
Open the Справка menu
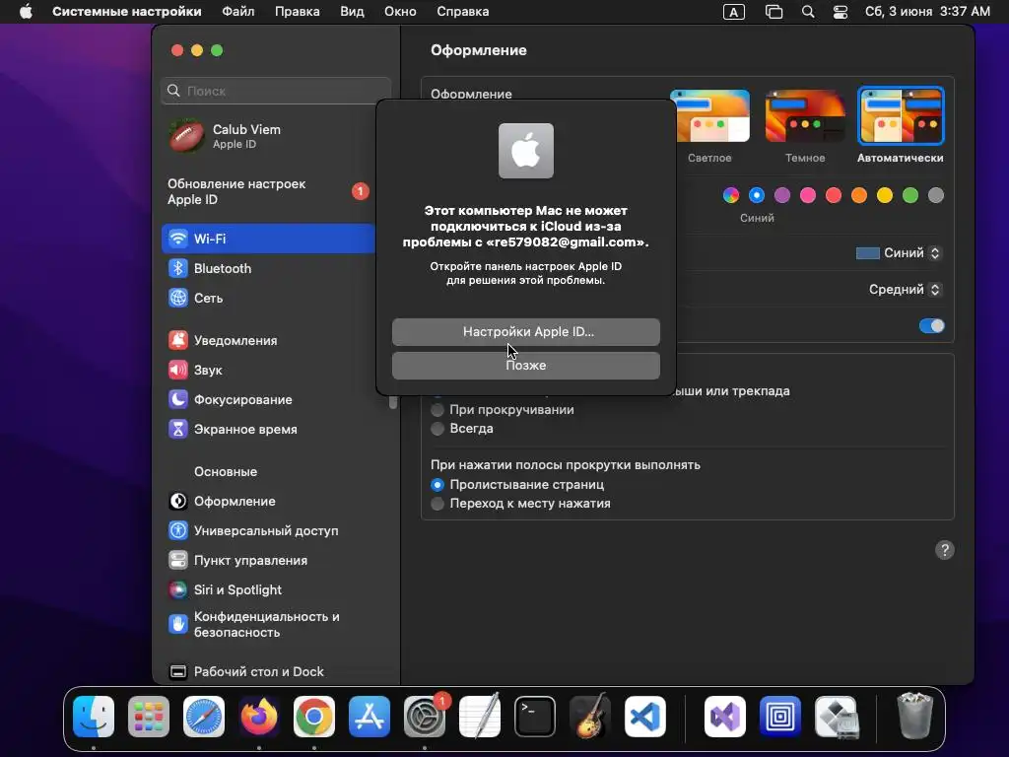[463, 12]
